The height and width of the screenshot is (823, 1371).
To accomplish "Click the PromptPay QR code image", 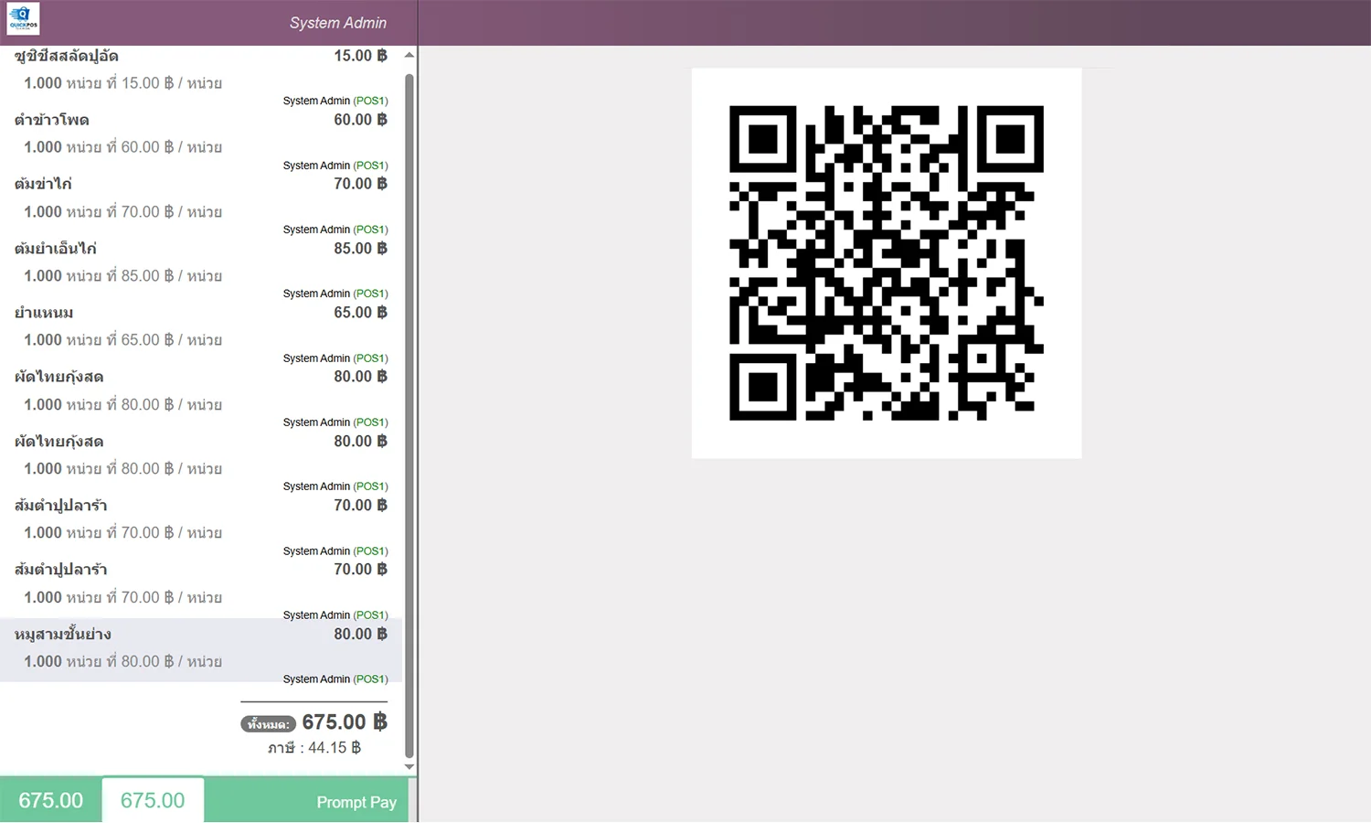I will 886,263.
